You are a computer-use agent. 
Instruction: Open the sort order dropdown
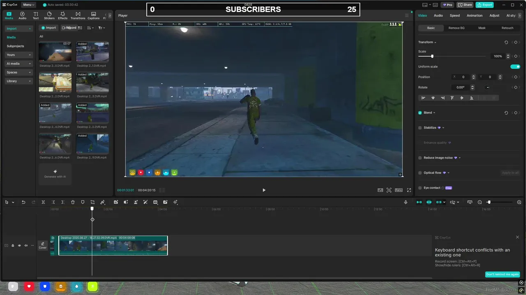click(x=90, y=28)
